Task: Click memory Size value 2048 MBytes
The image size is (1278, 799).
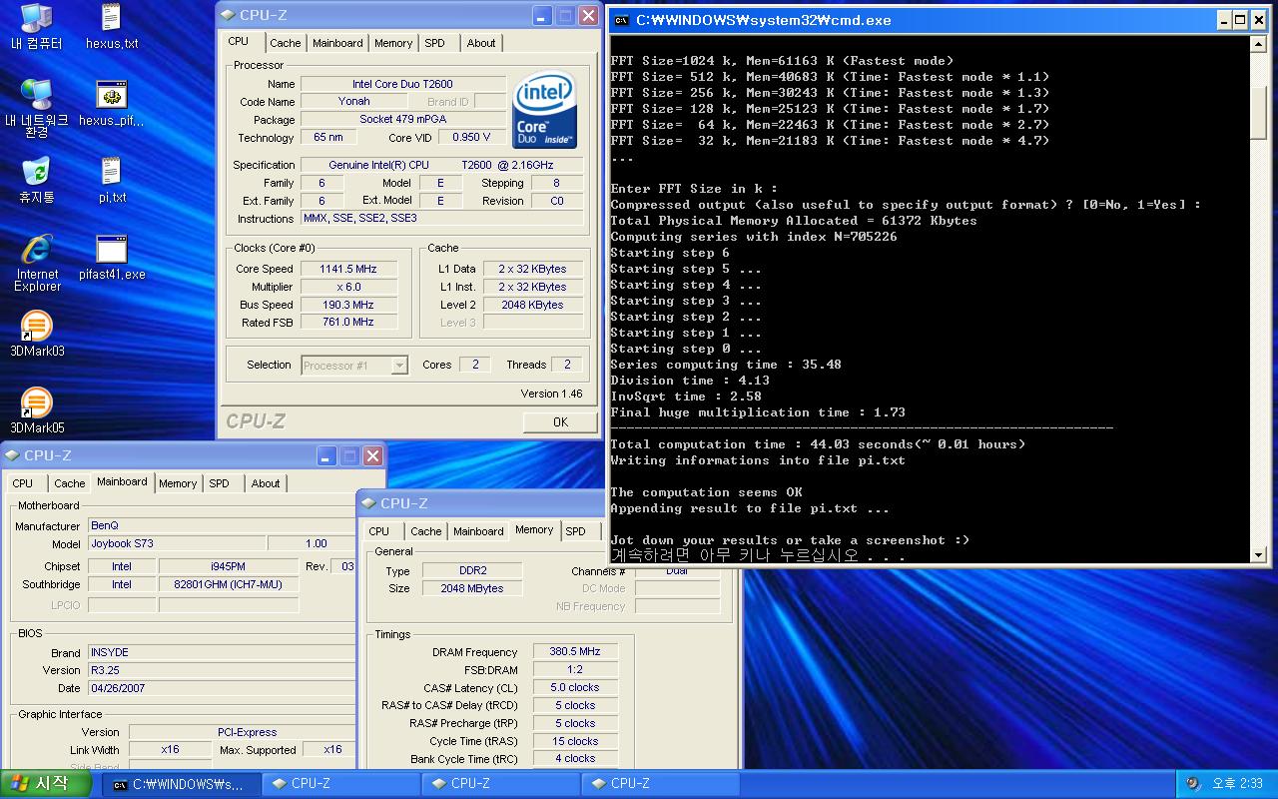Action: [x=472, y=589]
